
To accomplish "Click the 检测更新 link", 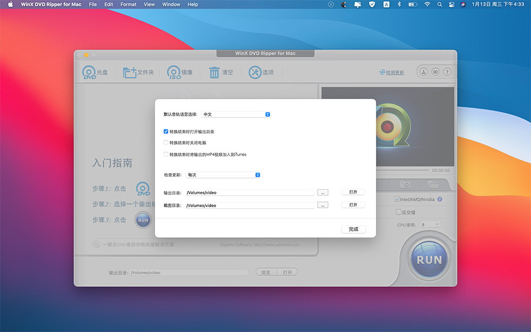I will coord(392,72).
